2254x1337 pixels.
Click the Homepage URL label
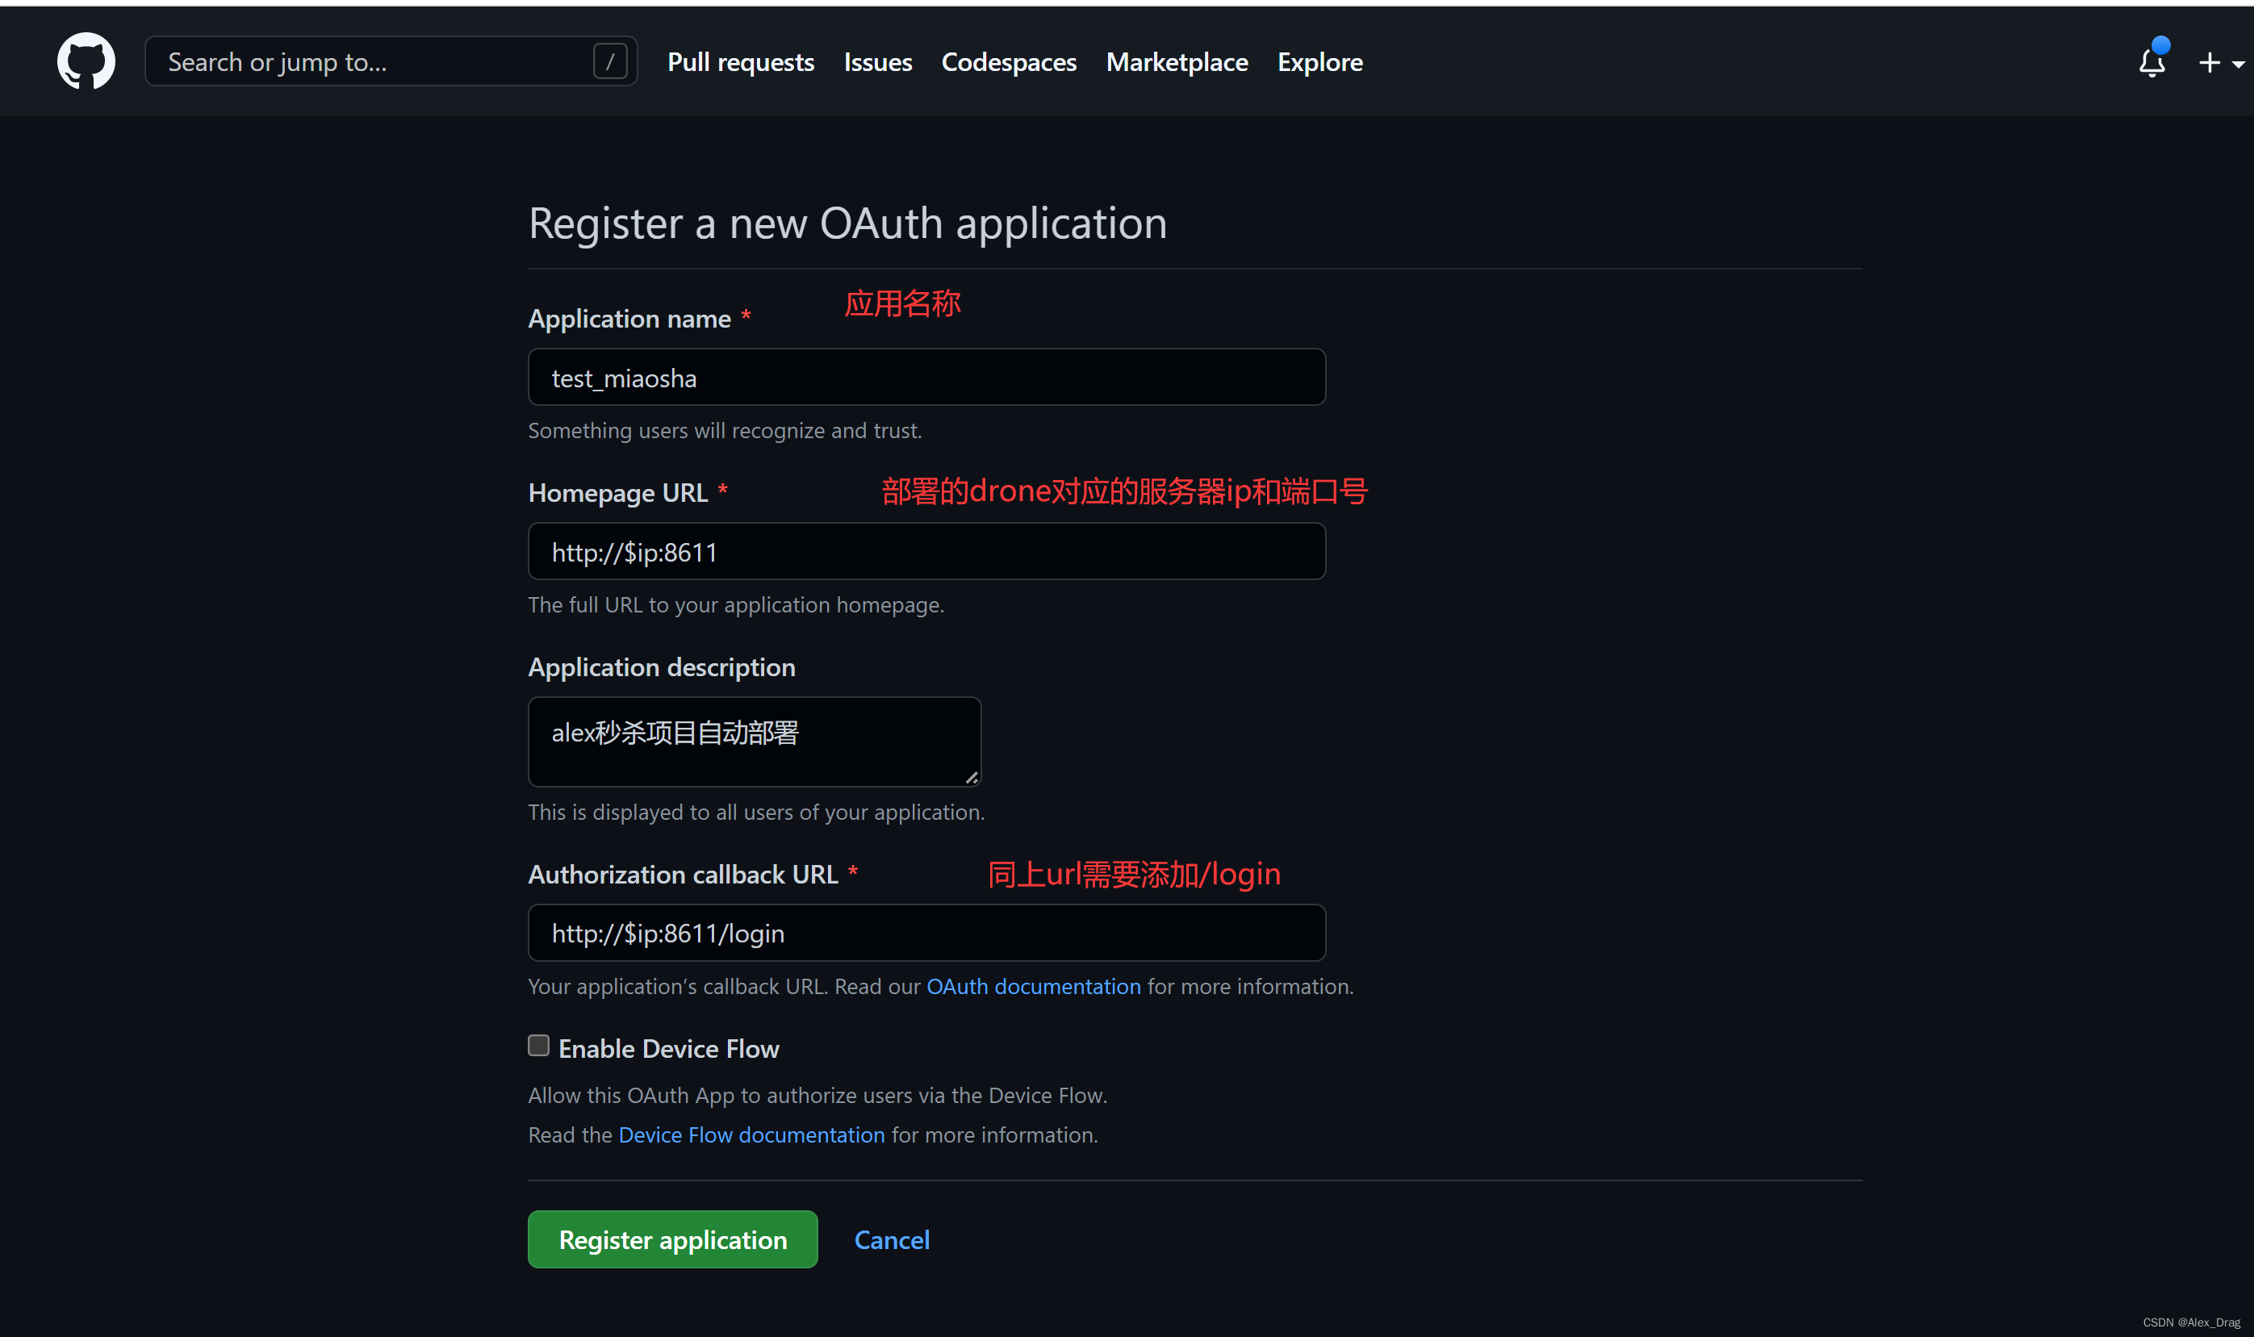[x=618, y=493]
